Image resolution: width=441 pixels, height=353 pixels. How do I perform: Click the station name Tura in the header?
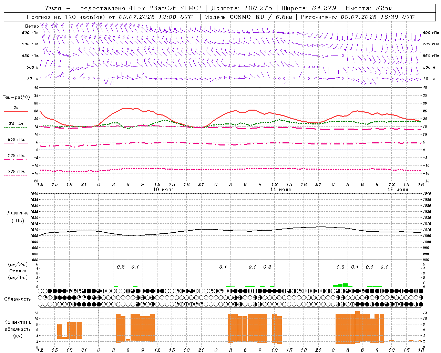53,8
